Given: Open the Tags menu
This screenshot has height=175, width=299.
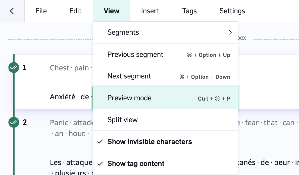Looking at the screenshot, I should tap(189, 11).
